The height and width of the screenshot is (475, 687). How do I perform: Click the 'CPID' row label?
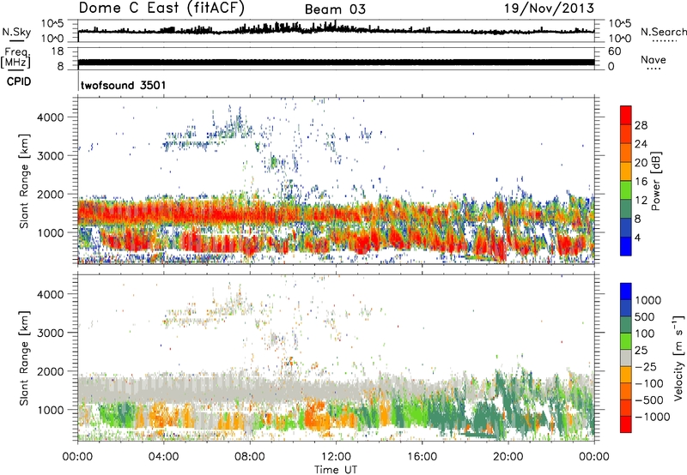click(x=19, y=82)
